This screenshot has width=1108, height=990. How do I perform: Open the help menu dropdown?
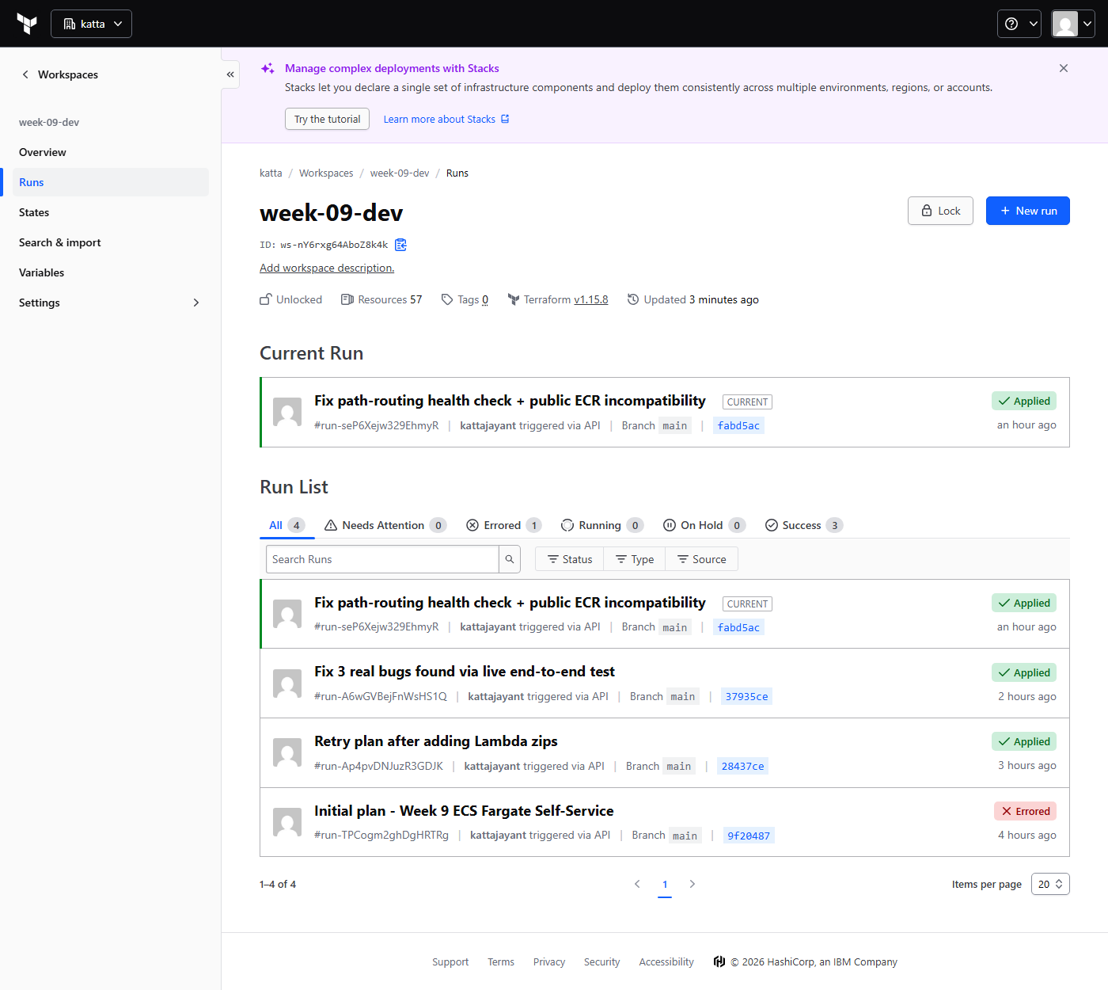(1019, 24)
